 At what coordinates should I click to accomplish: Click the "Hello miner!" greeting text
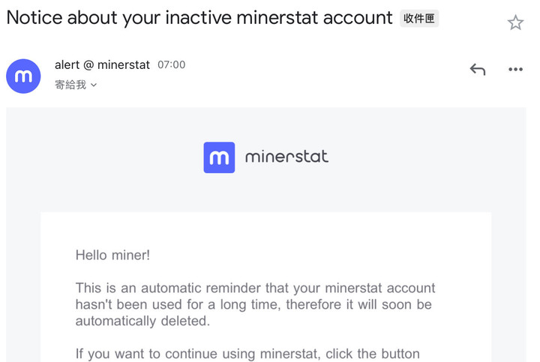[112, 255]
